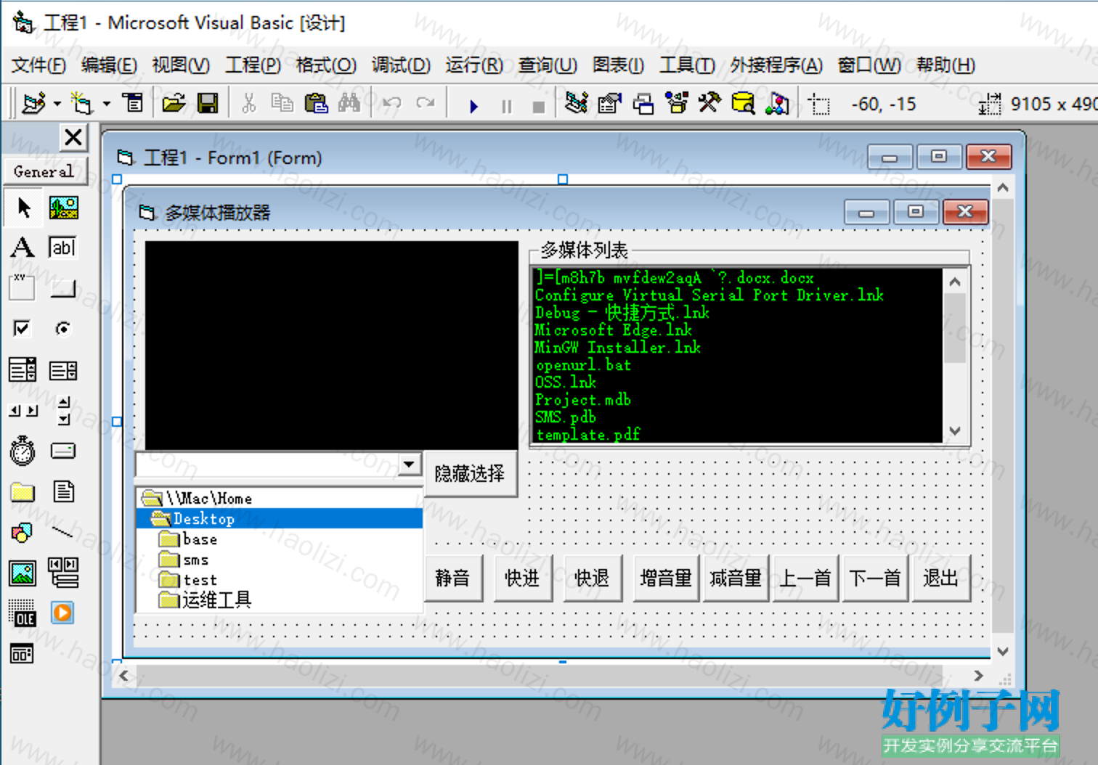Viewport: 1098px width, 765px height.
Task: Open the Project Explorer toolbar icon
Action: [577, 104]
